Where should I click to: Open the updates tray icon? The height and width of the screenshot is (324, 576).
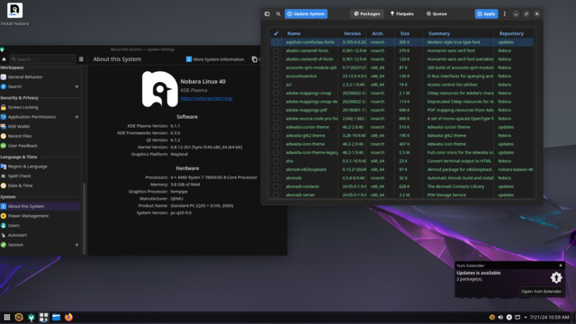pos(492,317)
